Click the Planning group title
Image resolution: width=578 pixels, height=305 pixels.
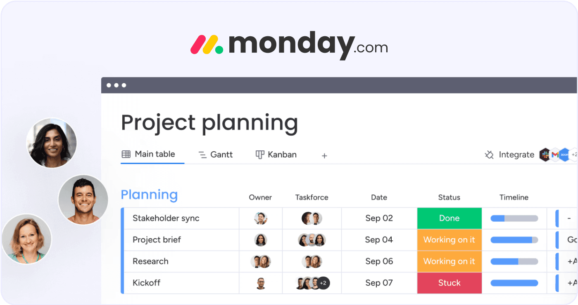(x=149, y=195)
